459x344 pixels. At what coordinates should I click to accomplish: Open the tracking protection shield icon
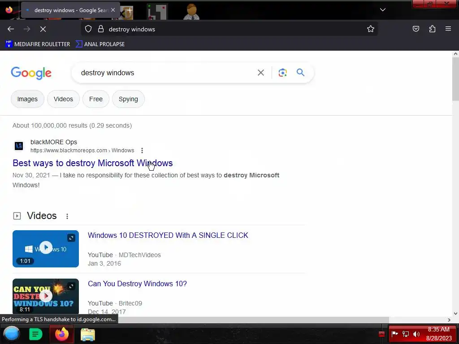[88, 29]
